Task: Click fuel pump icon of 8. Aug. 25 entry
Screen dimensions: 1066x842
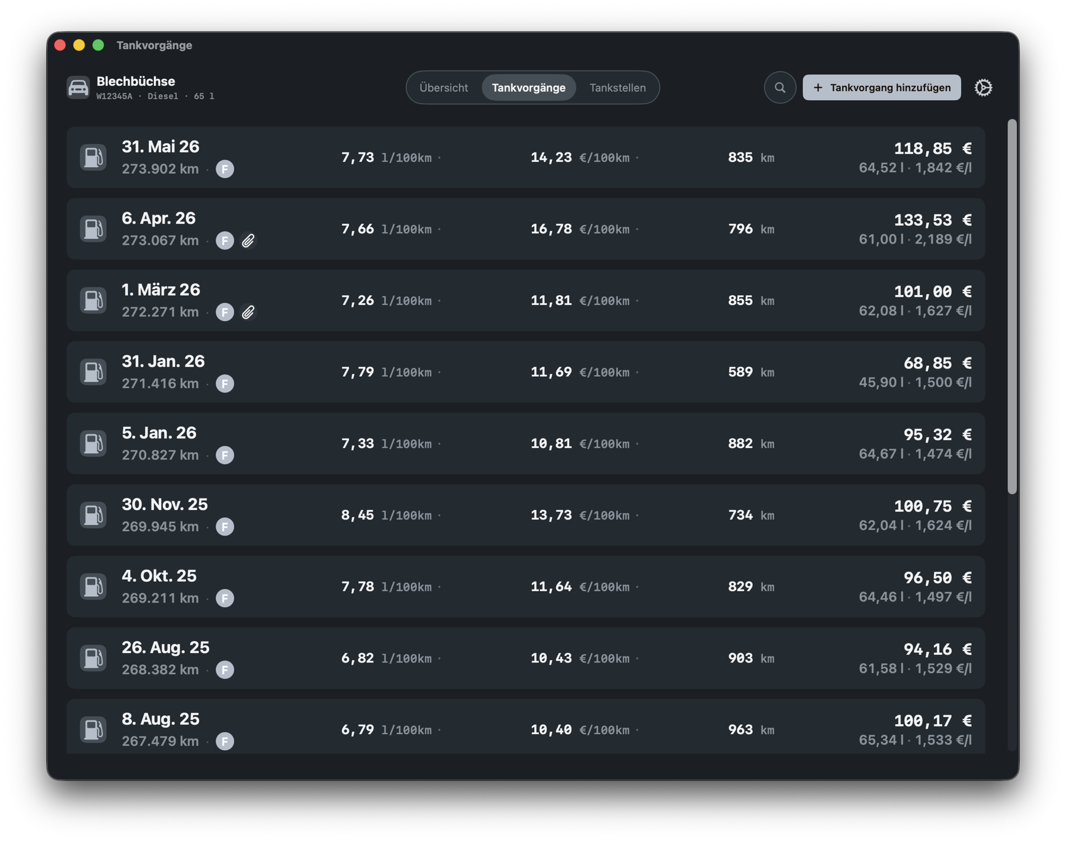Action: point(94,729)
